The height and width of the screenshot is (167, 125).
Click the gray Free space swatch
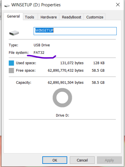(x=11, y=71)
